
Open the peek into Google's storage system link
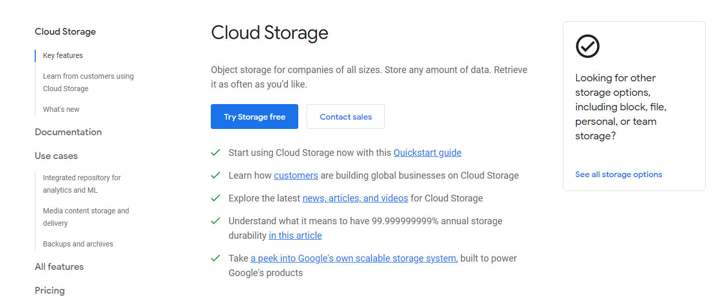point(353,258)
